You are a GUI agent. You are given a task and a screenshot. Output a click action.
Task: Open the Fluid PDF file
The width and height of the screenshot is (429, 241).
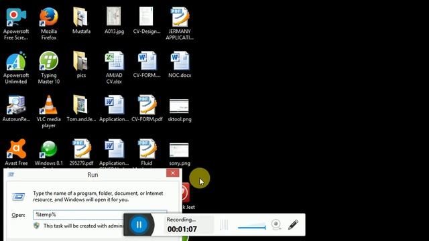147,153
